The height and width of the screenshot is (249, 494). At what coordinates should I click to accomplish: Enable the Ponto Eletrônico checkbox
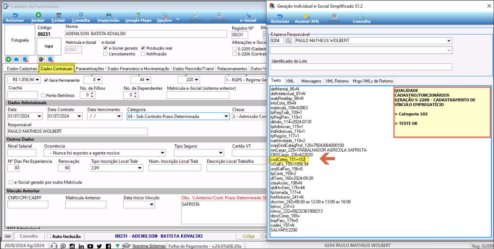[x=43, y=95]
